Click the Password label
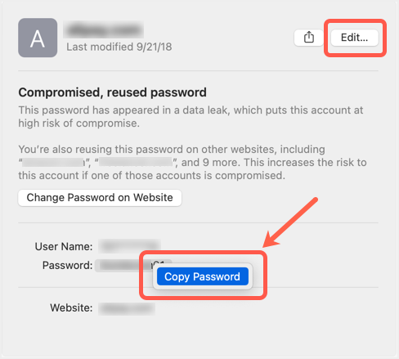Image resolution: width=399 pixels, height=359 pixels. tap(67, 265)
